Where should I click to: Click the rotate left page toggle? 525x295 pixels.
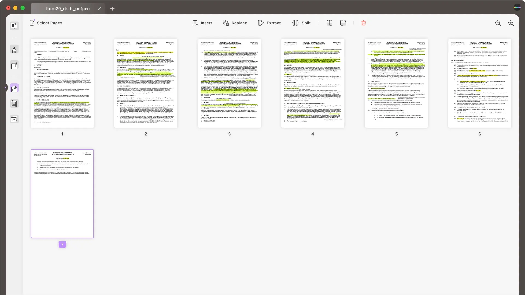329,23
